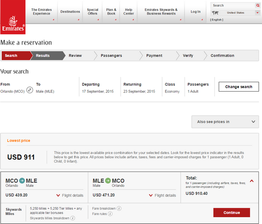
Task: Expand Flight details for Orlando to Male
Action: pos(70,195)
